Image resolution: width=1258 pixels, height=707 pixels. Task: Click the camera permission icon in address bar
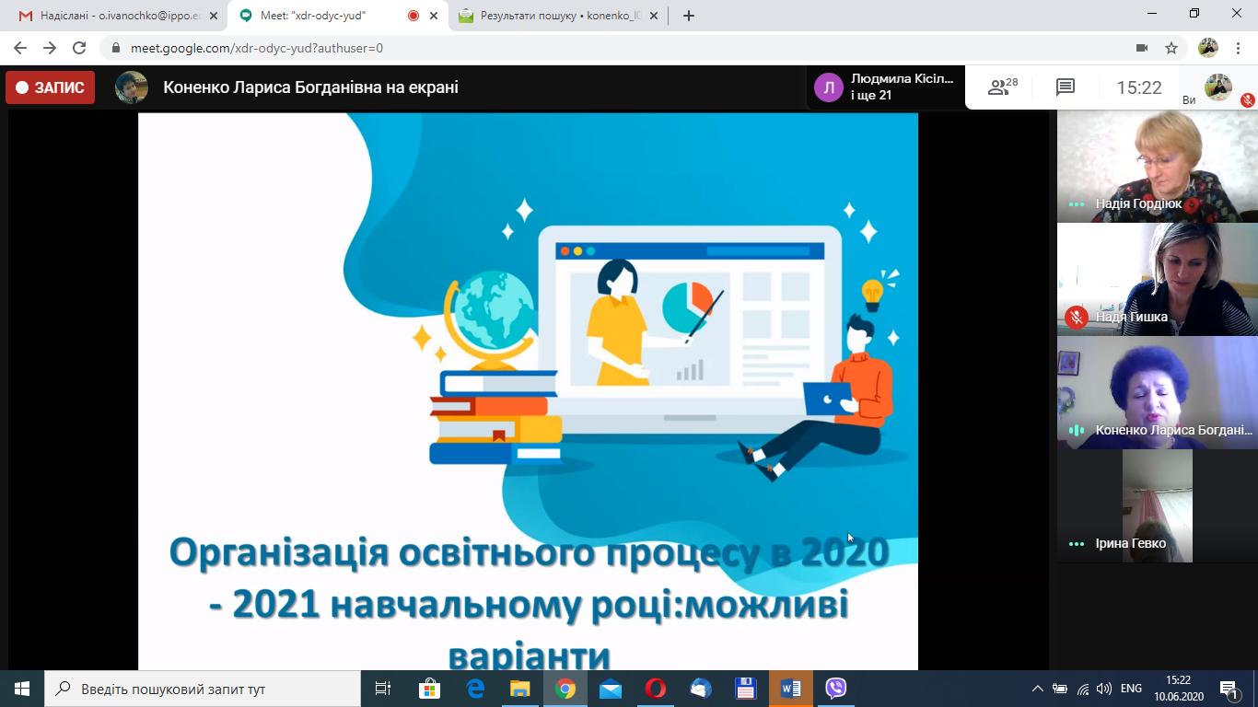[x=1142, y=48]
